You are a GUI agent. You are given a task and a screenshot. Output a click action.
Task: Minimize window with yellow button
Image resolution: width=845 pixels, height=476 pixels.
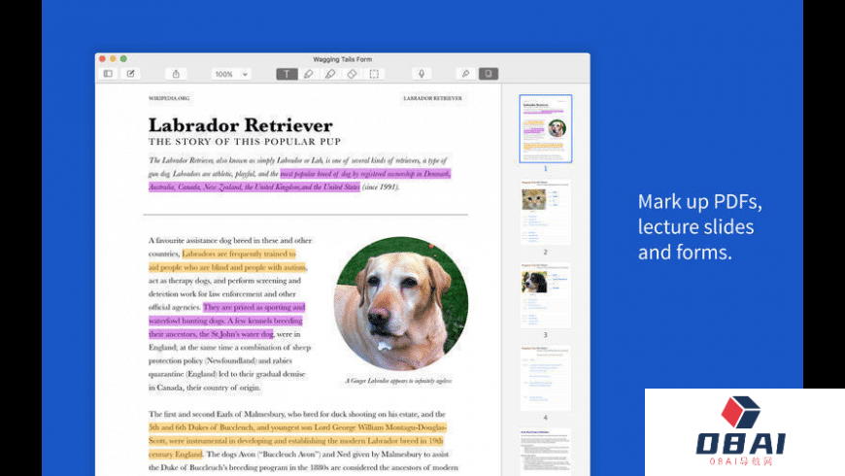pos(113,58)
